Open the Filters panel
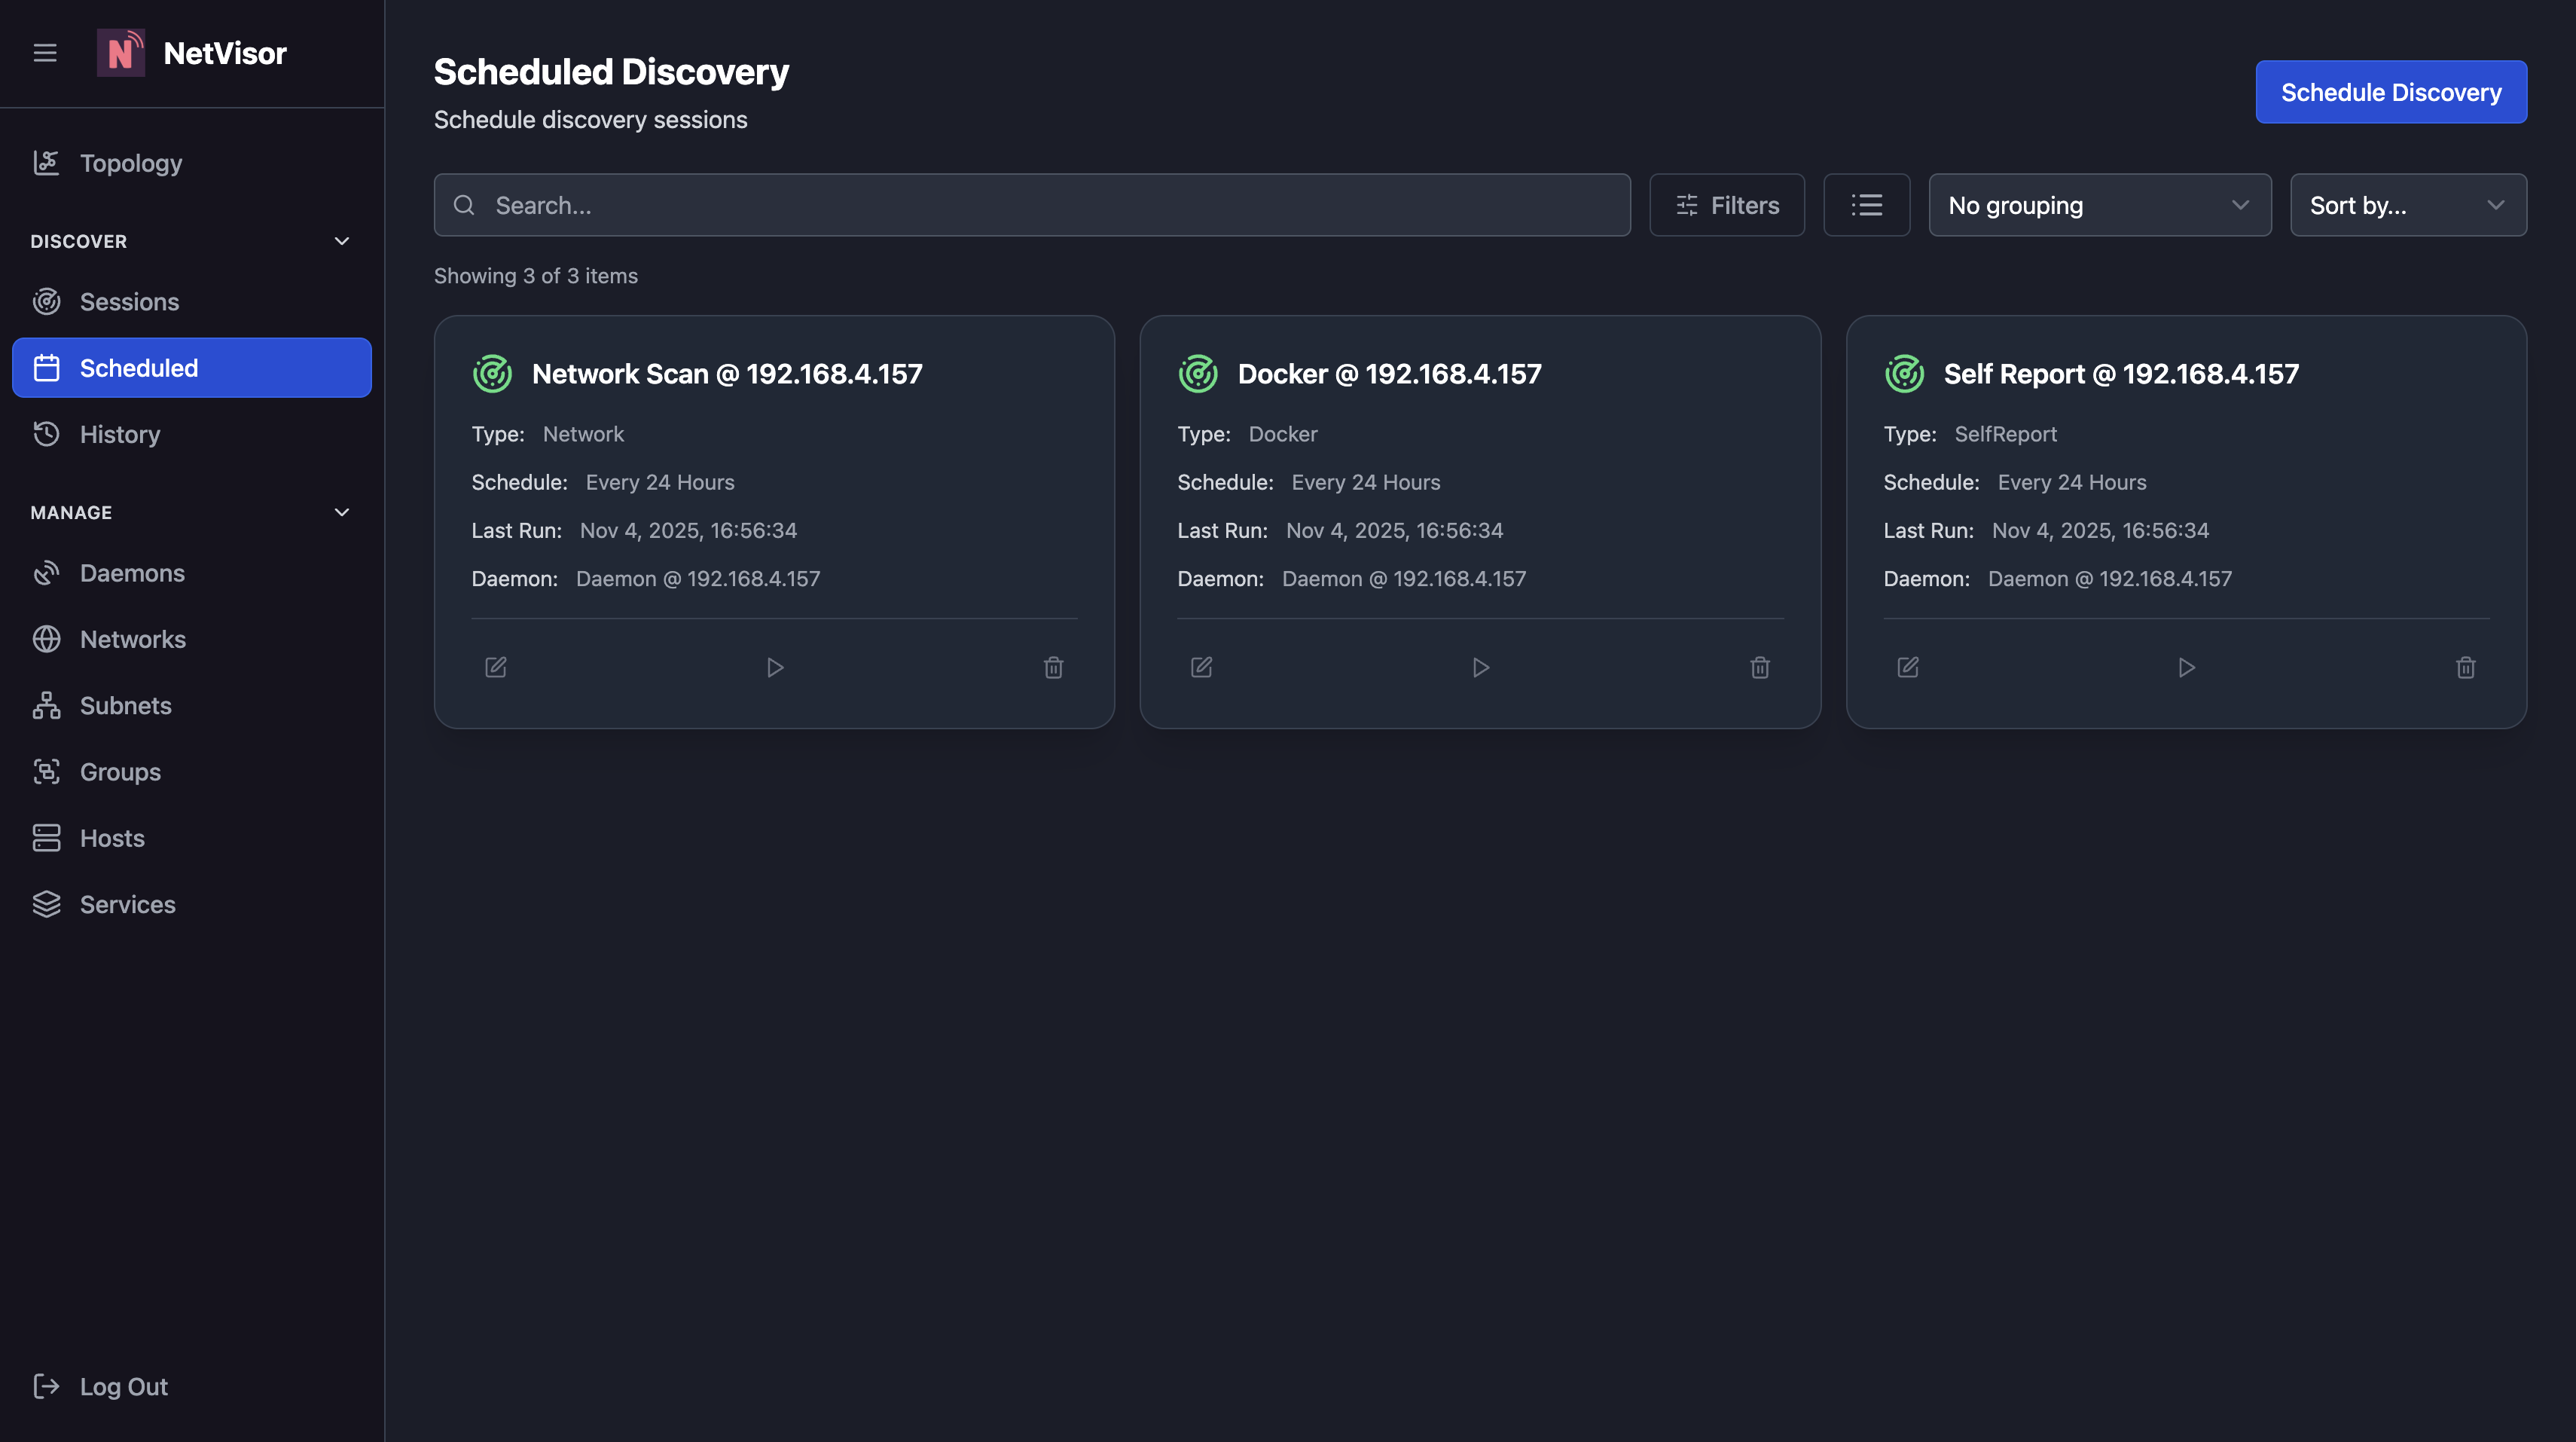The width and height of the screenshot is (2576, 1442). coord(1727,205)
